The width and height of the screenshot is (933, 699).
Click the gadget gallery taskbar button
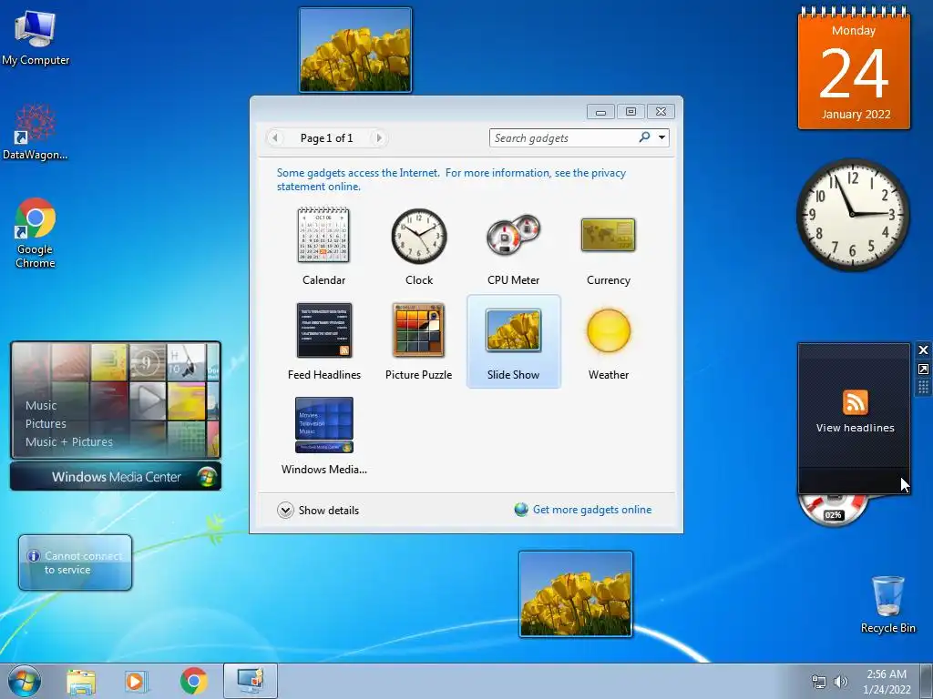(251, 681)
